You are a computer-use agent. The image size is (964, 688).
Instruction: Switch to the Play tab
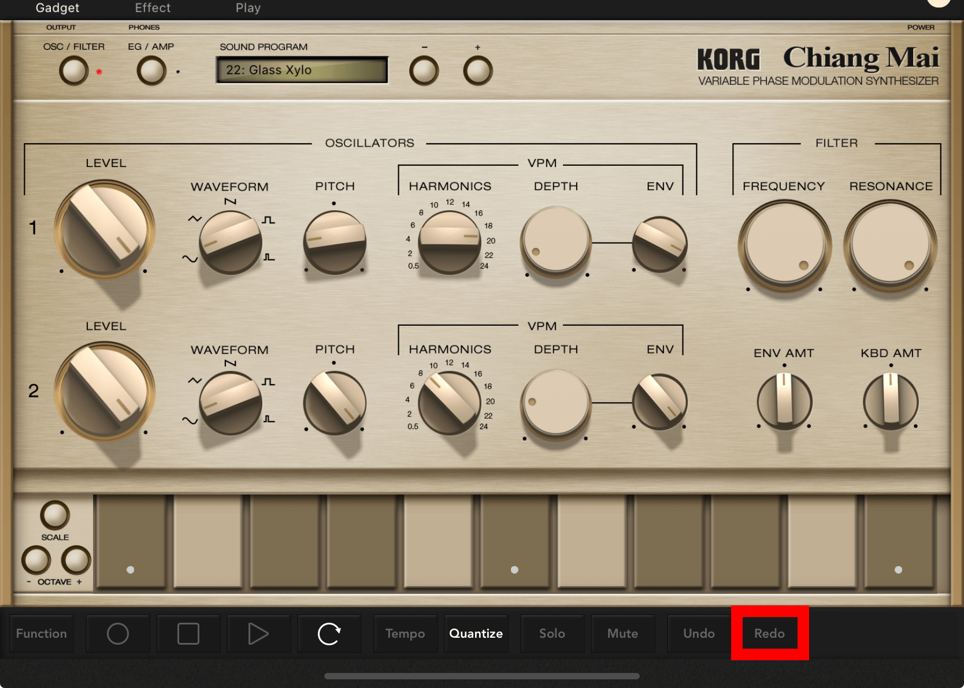pyautogui.click(x=248, y=8)
